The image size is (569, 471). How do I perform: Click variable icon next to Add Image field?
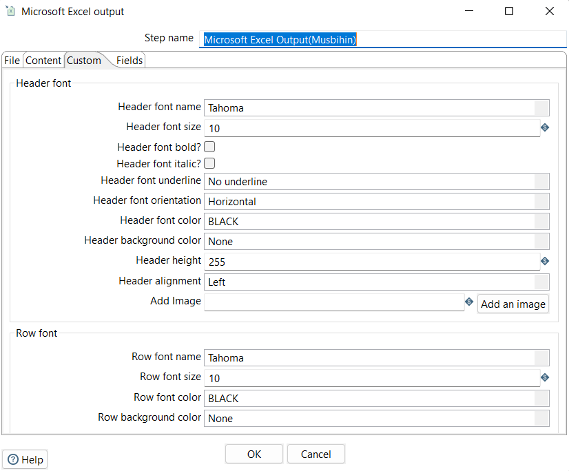point(469,302)
